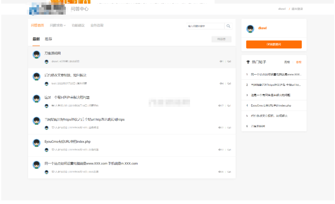Click comment icon on the 17-views post

click(x=228, y=106)
